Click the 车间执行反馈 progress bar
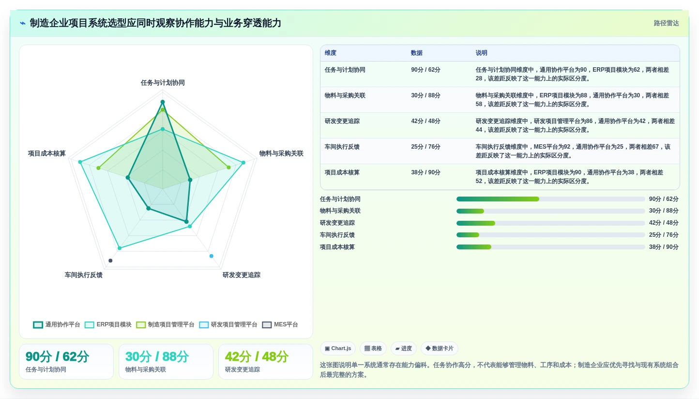699x399 pixels. [x=551, y=235]
